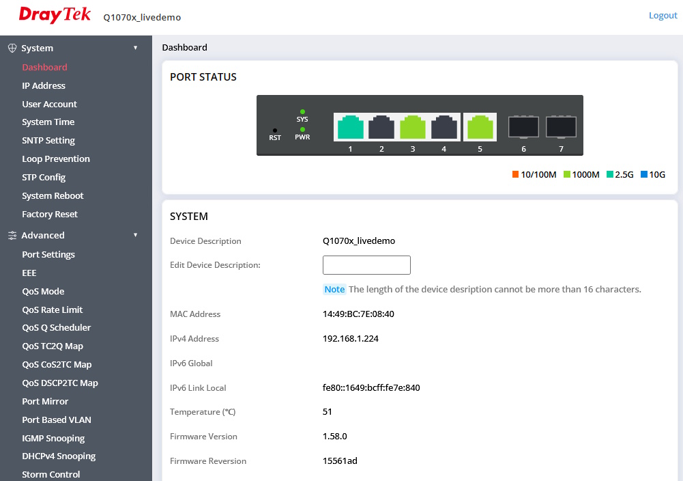
Task: Click the orange 10/100M legend swatch
Action: (515, 174)
